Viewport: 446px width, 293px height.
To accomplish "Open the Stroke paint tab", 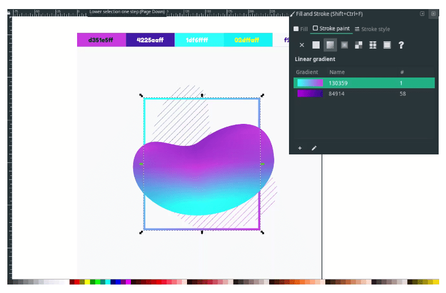I will click(332, 28).
